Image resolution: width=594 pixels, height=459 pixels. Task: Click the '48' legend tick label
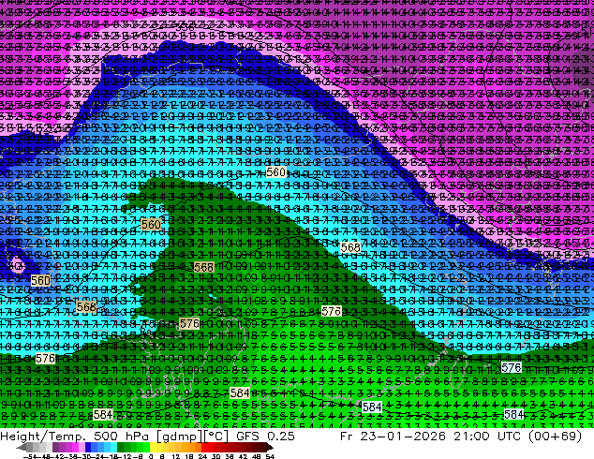tap(257, 456)
